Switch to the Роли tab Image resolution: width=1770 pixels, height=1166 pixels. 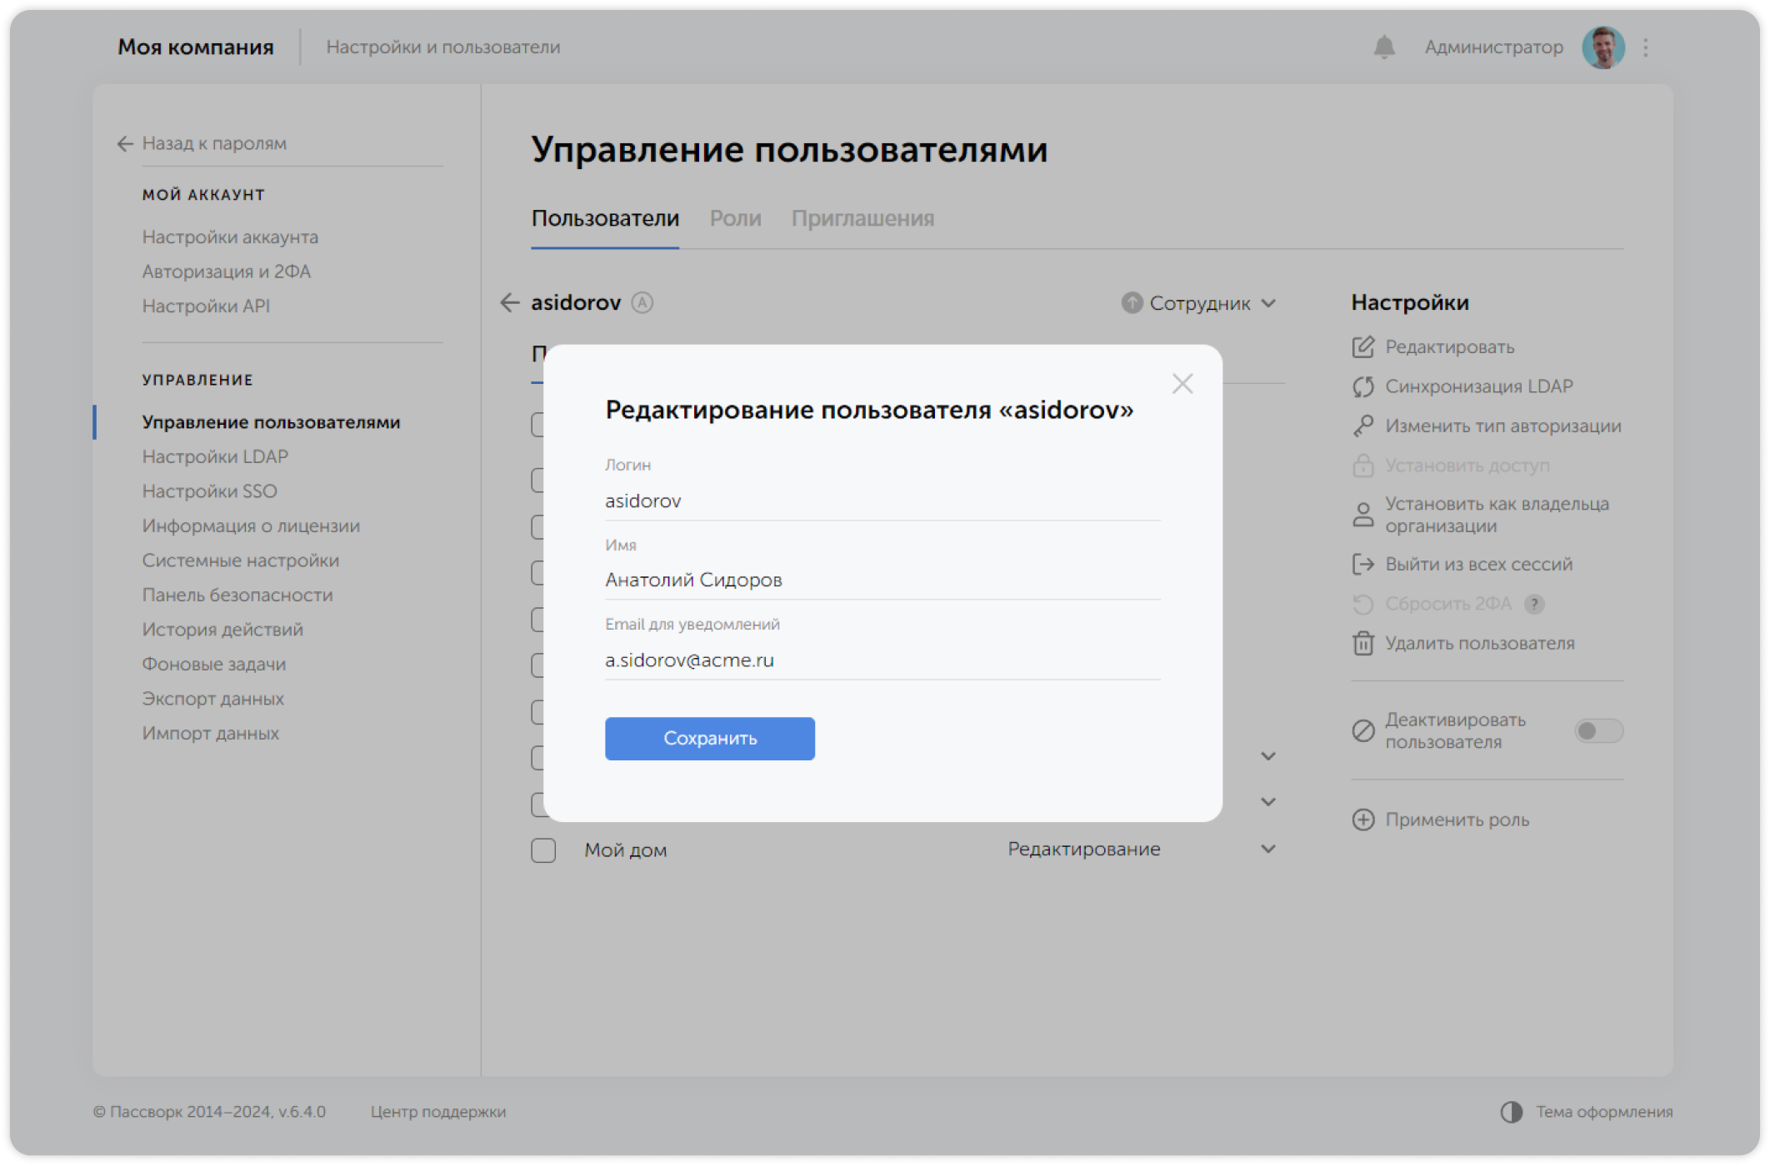736,218
